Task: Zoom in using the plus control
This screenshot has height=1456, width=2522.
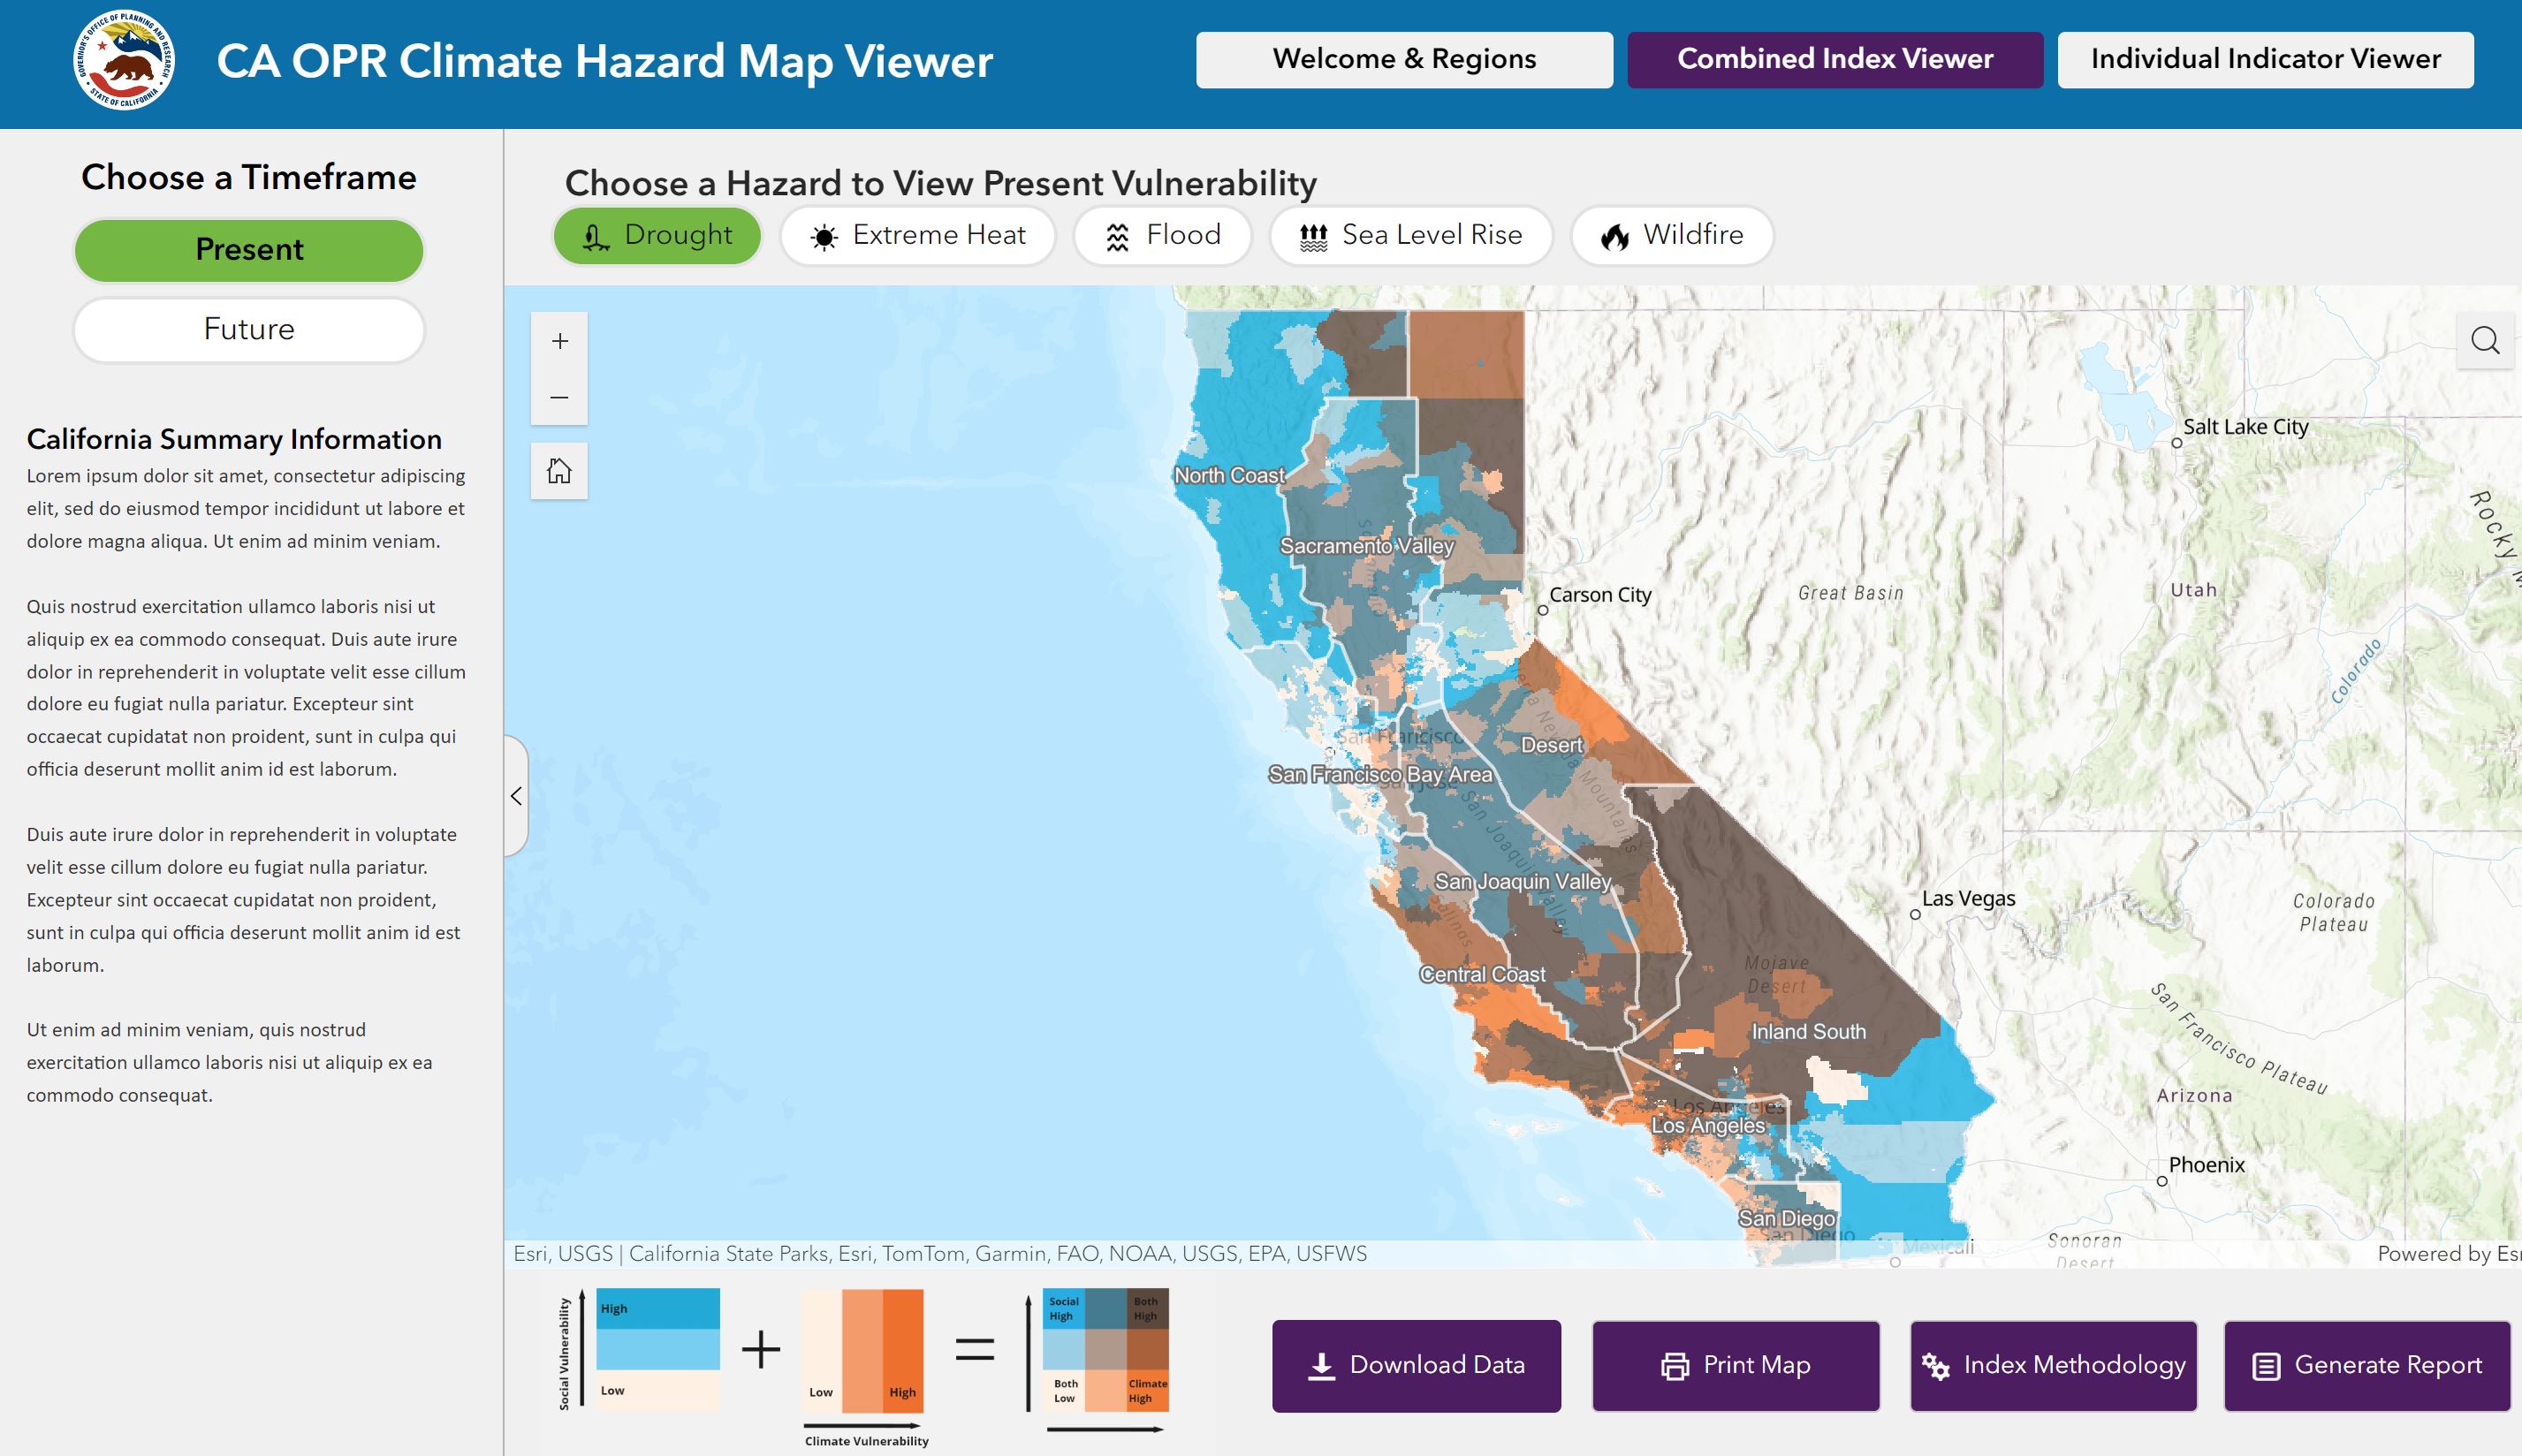Action: [x=559, y=340]
